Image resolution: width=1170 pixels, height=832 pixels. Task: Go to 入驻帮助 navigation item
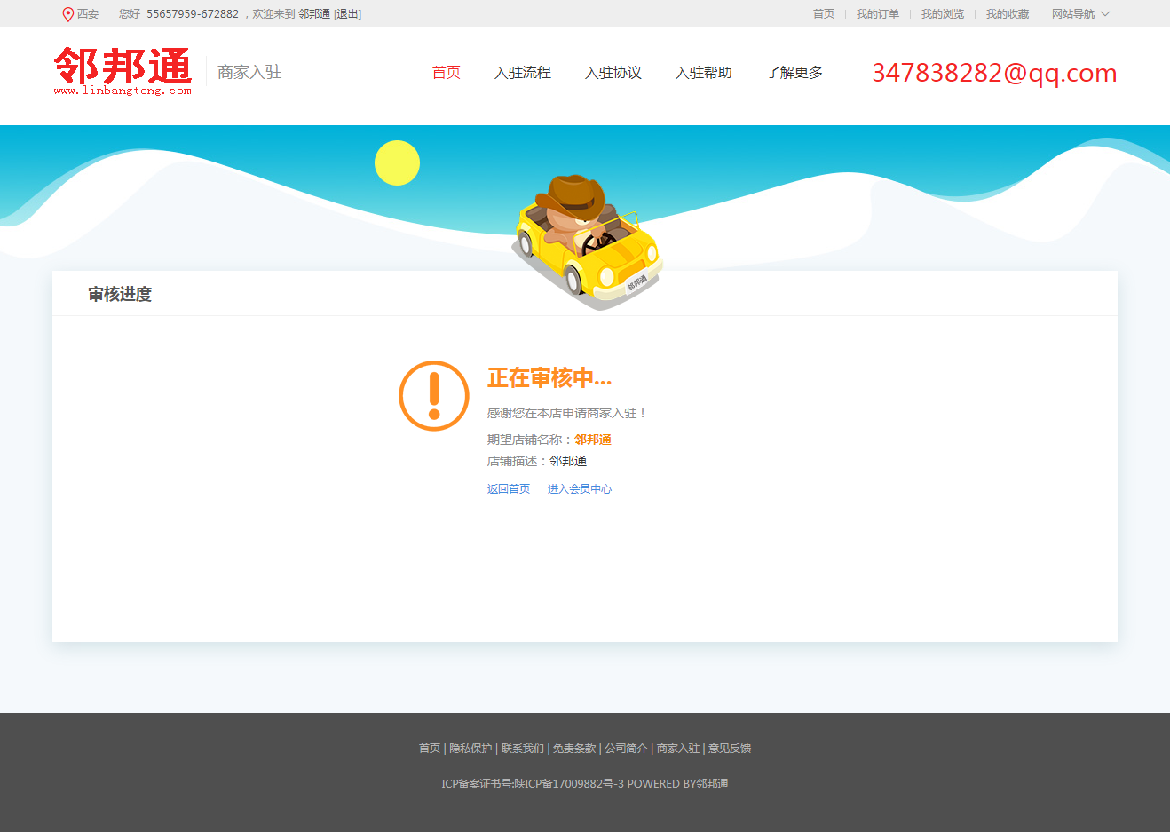[703, 73]
